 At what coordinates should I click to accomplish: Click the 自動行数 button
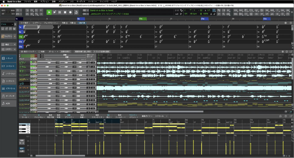click(x=82, y=23)
